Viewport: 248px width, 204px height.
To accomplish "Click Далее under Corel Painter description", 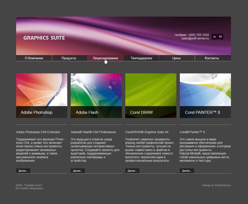I will pyautogui.click(x=187, y=170).
